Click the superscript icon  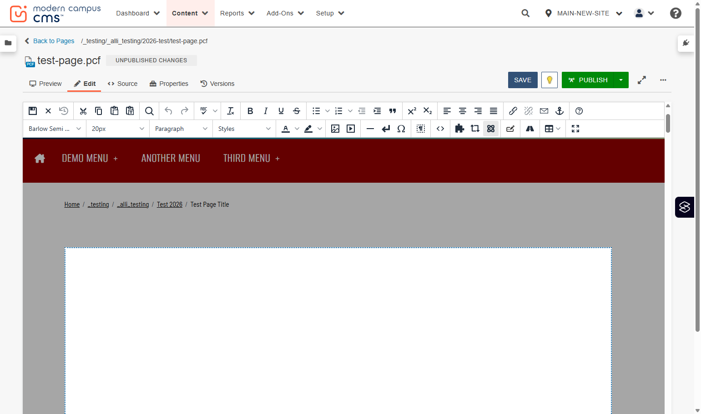click(412, 111)
